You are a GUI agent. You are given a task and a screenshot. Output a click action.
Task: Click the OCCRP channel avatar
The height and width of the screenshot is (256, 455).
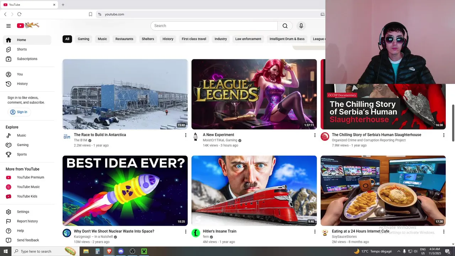click(325, 137)
